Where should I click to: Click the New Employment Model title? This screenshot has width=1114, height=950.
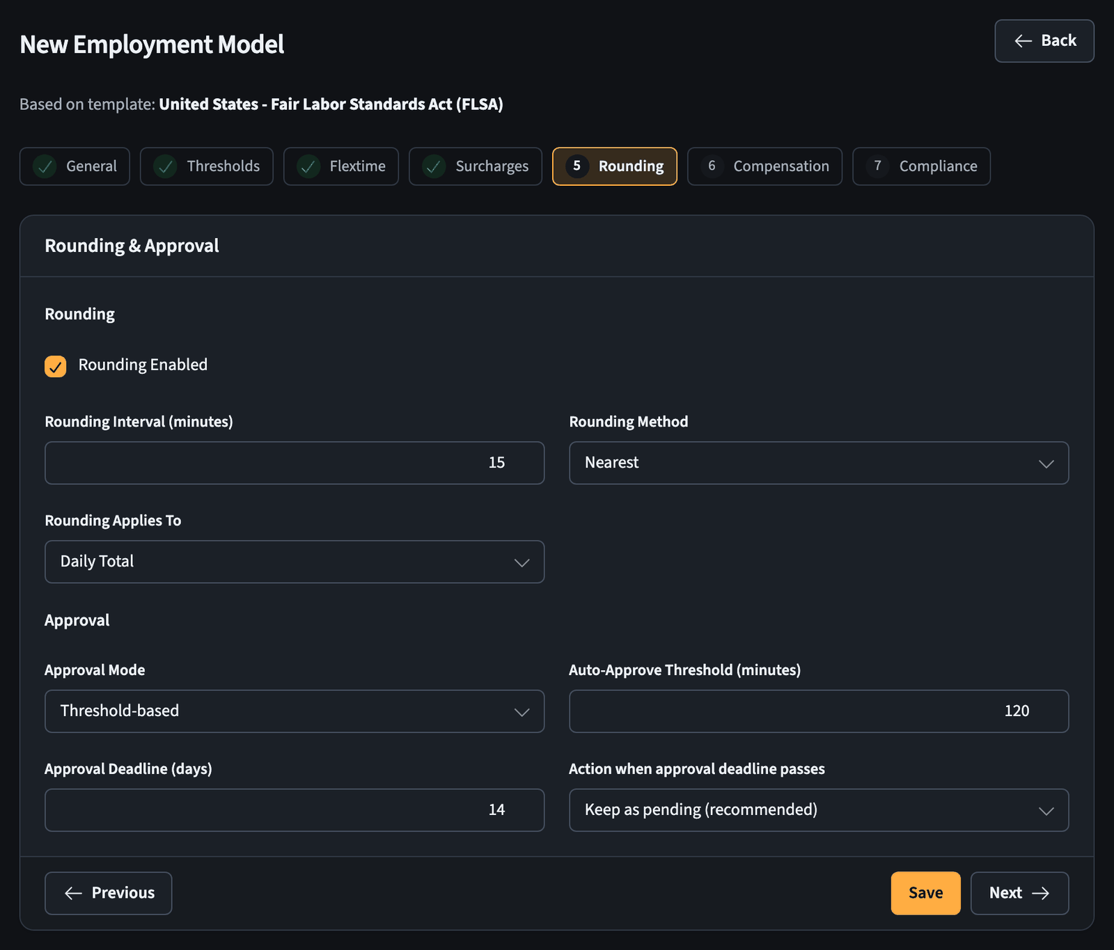152,45
